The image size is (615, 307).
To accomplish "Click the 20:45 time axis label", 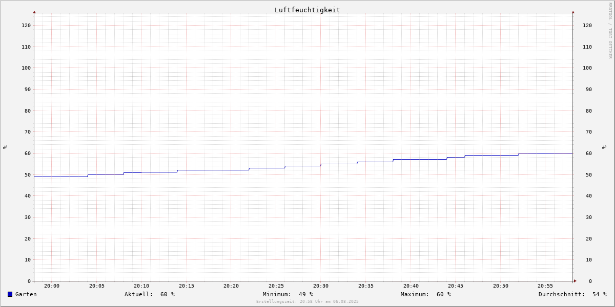I will (x=456, y=286).
